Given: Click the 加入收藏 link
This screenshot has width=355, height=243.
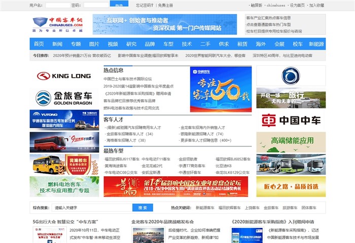Looking at the screenshot, I should [x=316, y=5].
